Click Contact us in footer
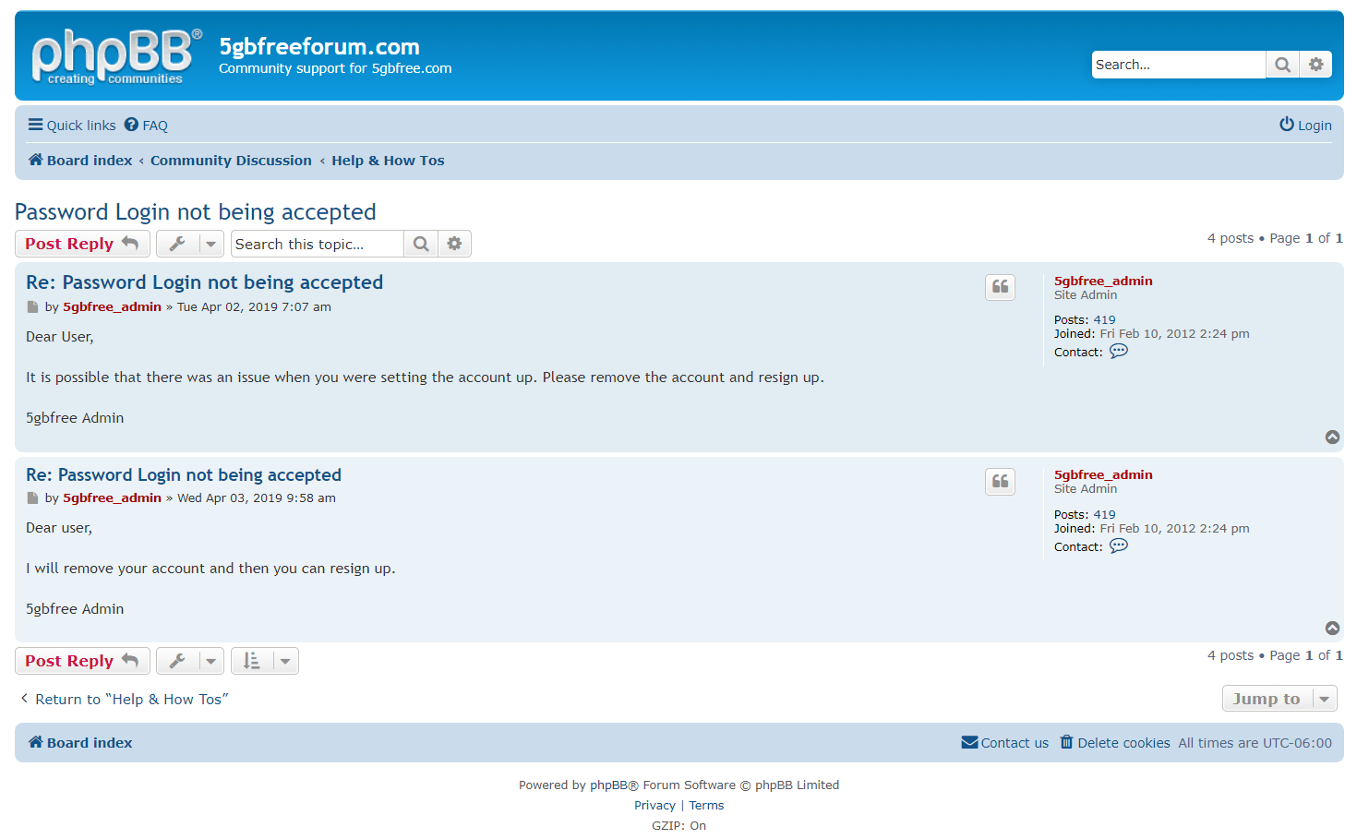The image size is (1357, 839). click(1004, 743)
